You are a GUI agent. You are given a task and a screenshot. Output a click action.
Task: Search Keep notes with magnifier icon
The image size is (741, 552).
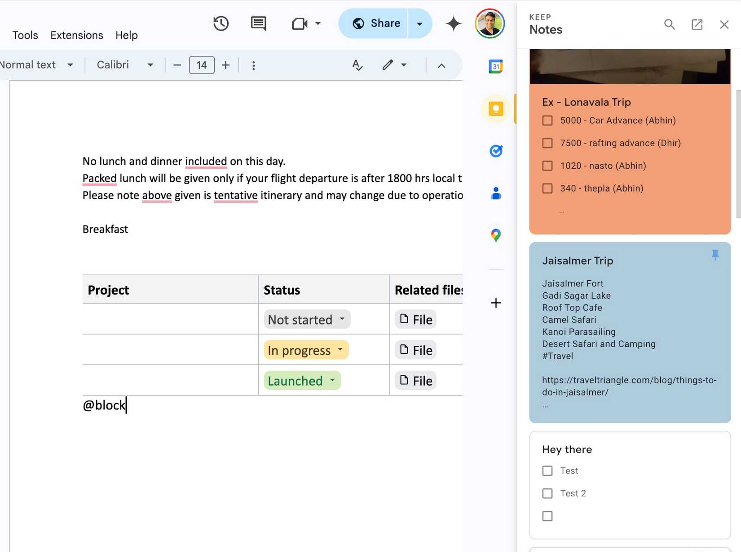(669, 24)
